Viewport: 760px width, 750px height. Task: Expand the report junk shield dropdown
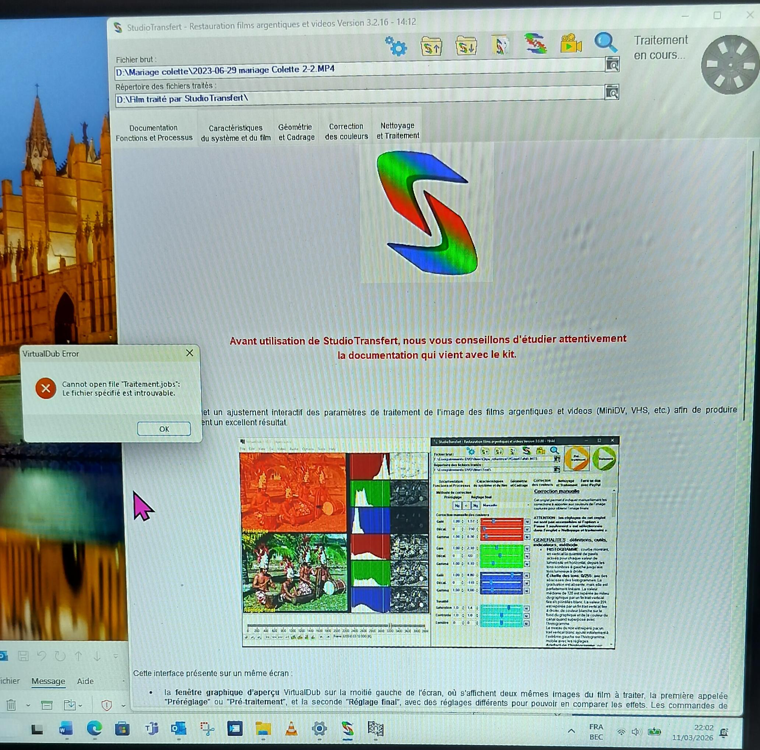tap(123, 705)
